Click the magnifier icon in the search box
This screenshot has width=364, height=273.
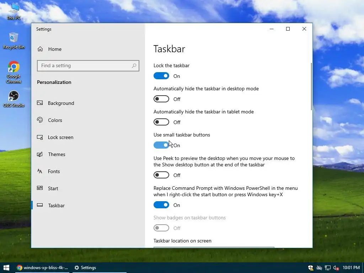(134, 66)
